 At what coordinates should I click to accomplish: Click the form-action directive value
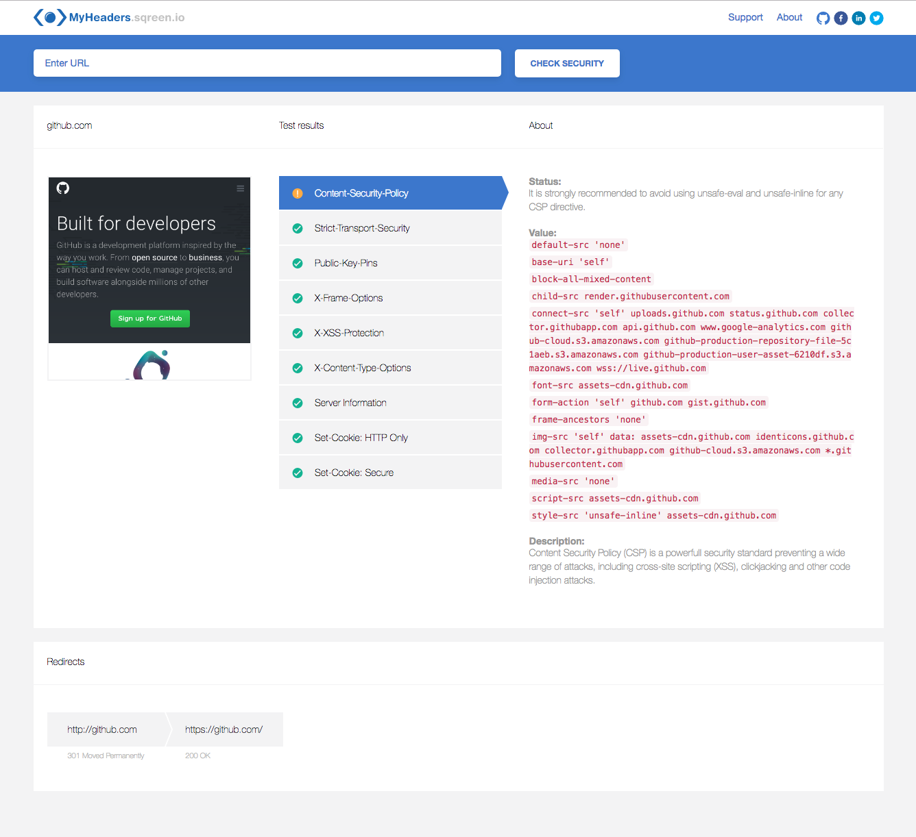click(x=649, y=403)
